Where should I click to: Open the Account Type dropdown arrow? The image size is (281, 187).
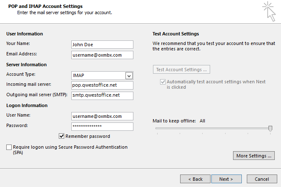tap(129, 75)
